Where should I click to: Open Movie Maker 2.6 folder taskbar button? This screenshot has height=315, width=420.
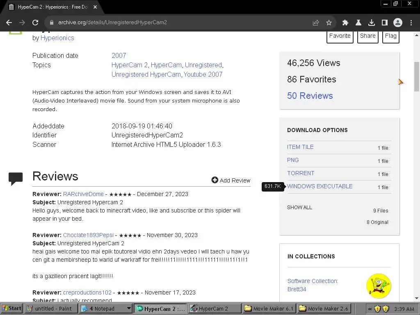click(324, 309)
